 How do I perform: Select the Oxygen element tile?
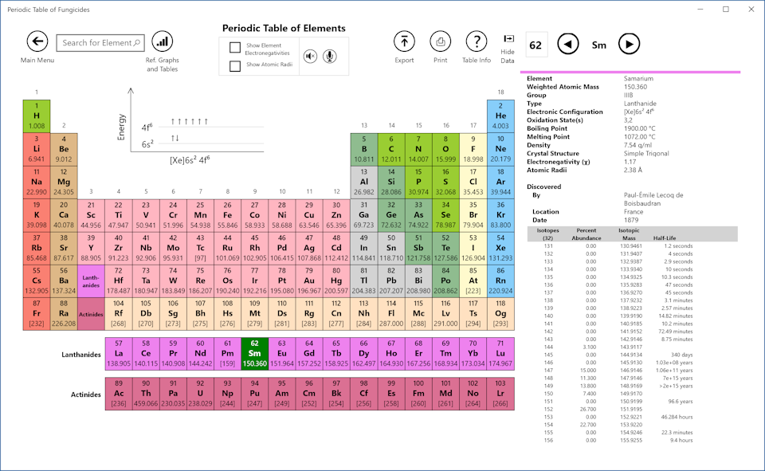coord(445,149)
